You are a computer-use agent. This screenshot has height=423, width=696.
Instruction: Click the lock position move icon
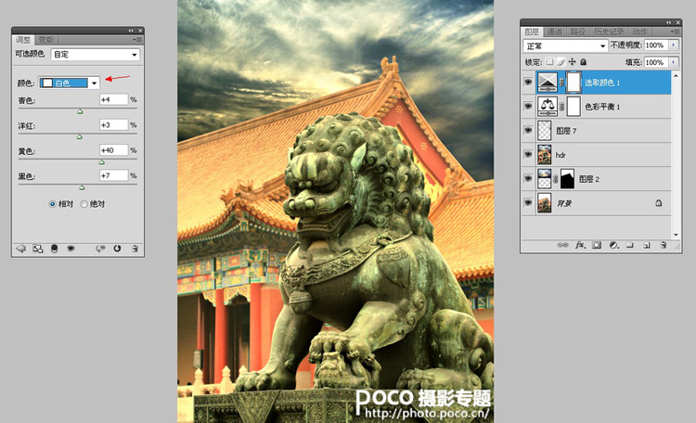(573, 62)
